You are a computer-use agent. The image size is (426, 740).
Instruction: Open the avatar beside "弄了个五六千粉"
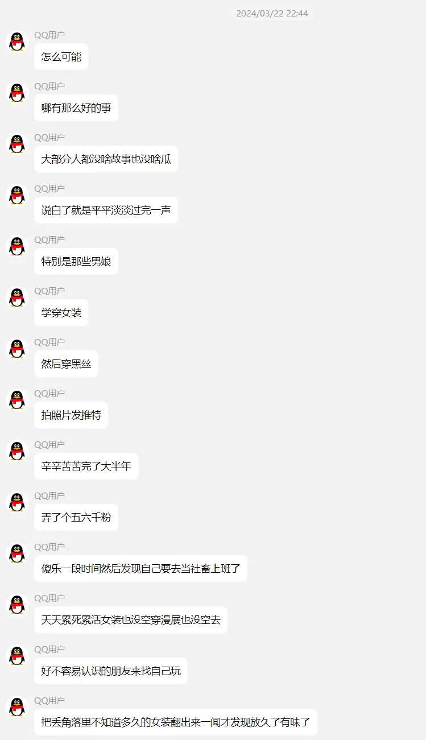[x=17, y=503]
